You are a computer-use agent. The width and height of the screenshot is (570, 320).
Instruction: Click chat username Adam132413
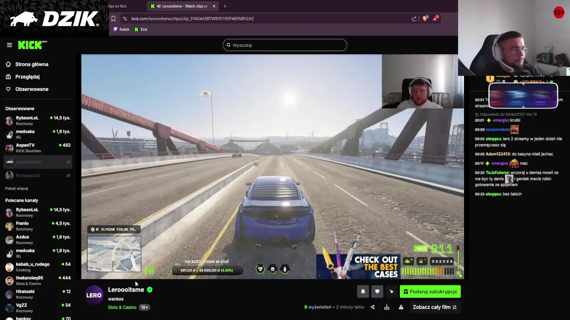[x=497, y=154]
